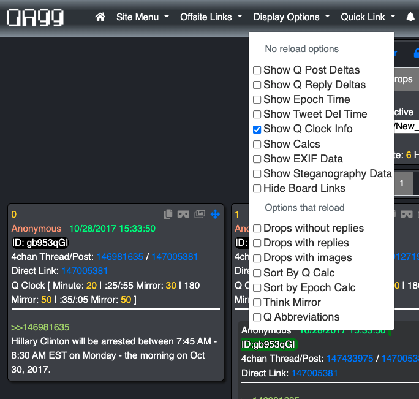The height and width of the screenshot is (399, 419).
Task: Click the QAgg site logo
Action: (x=35, y=17)
